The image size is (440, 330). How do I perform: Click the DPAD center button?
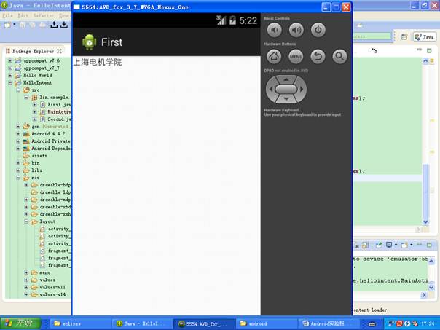click(286, 90)
